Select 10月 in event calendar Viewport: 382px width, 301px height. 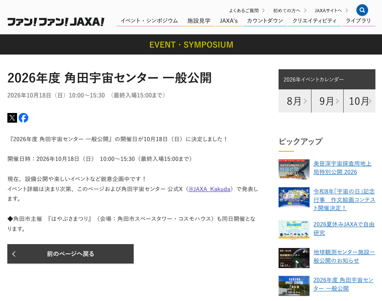point(360,101)
